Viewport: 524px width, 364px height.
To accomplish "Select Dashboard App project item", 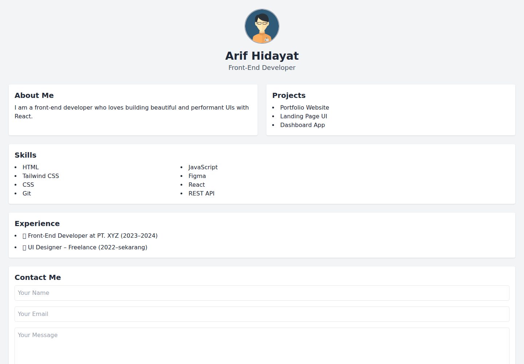I will coord(302,125).
